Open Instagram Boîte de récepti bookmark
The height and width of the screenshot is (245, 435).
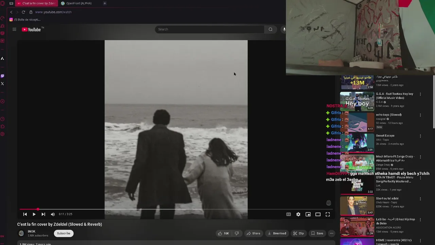(25, 20)
